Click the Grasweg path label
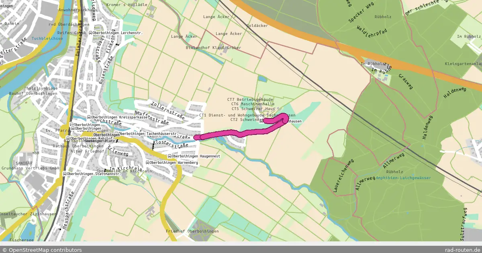The height and width of the screenshot is (253, 482). pos(406,81)
